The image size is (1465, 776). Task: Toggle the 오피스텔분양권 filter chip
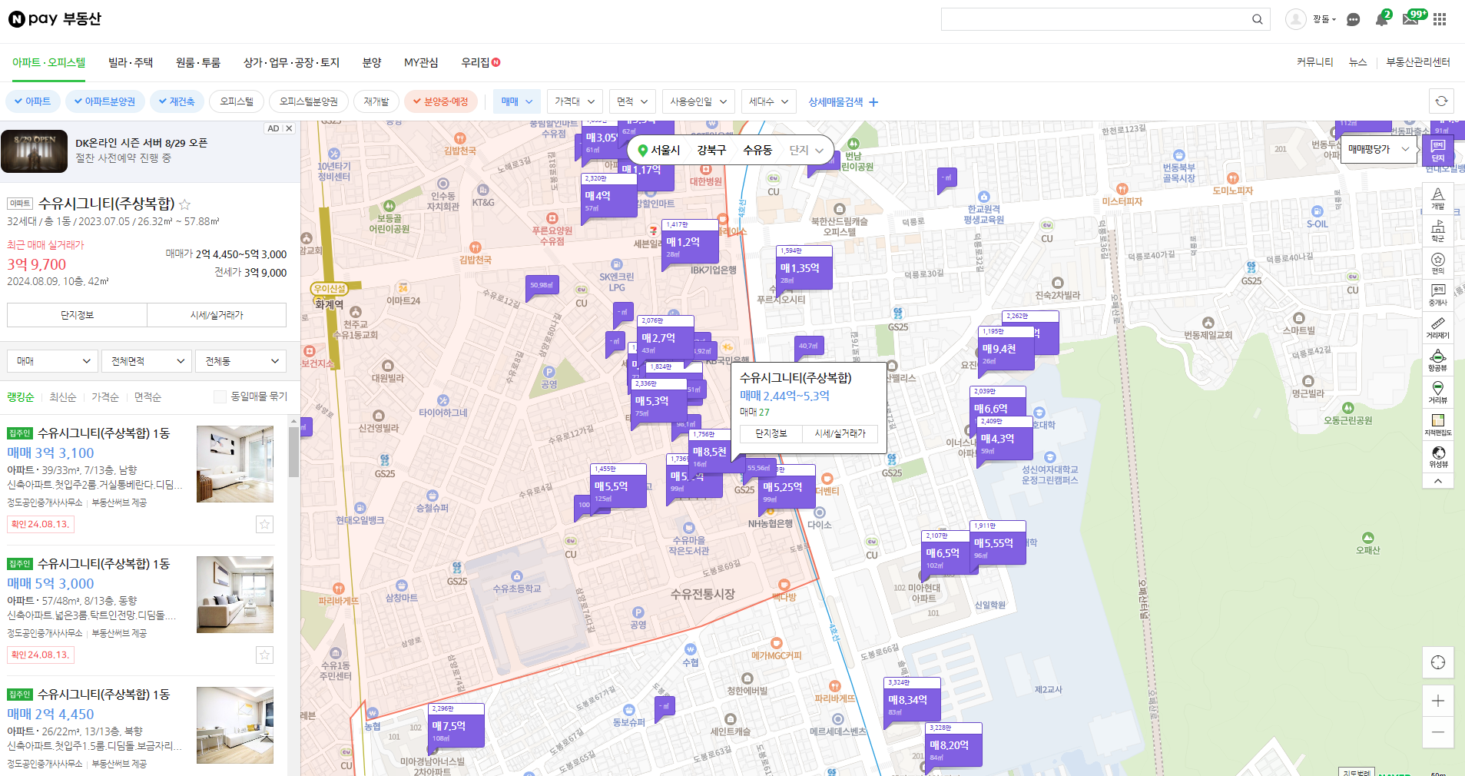click(309, 101)
